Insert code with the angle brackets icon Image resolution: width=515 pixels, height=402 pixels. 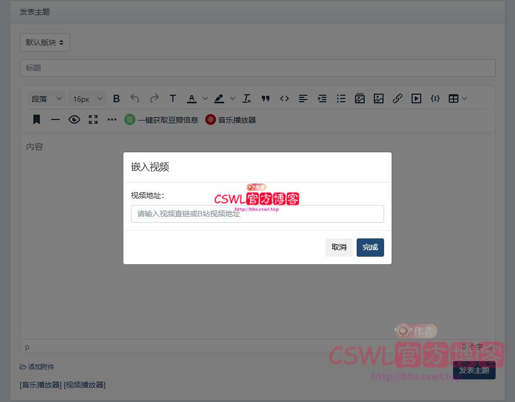[284, 98]
